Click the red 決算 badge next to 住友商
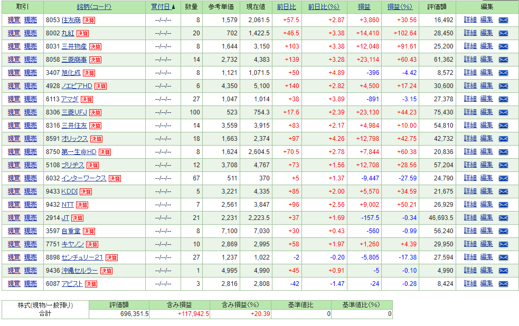 click(x=89, y=21)
